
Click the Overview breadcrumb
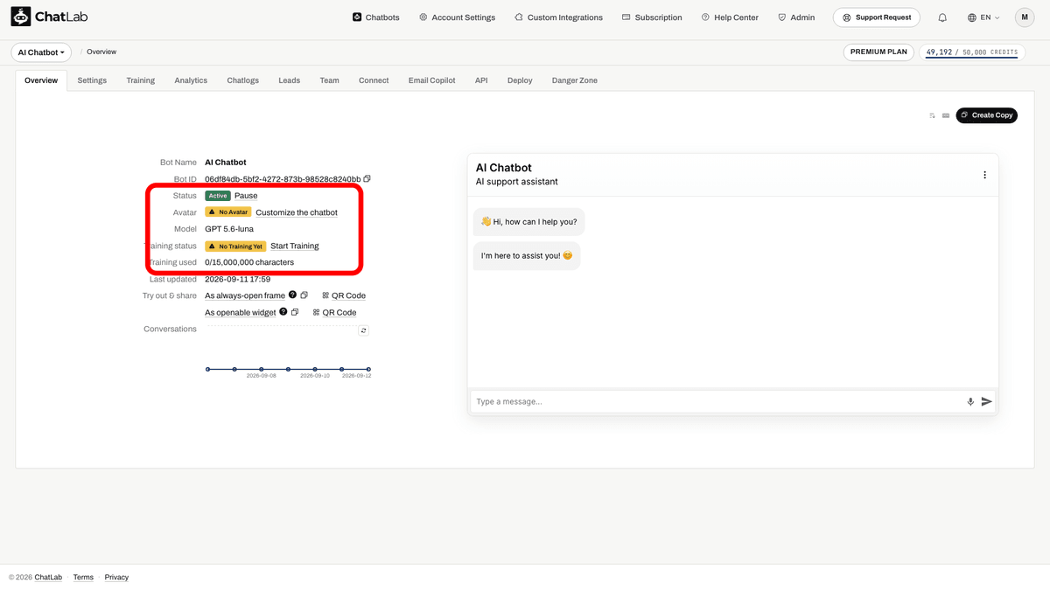pyautogui.click(x=101, y=52)
